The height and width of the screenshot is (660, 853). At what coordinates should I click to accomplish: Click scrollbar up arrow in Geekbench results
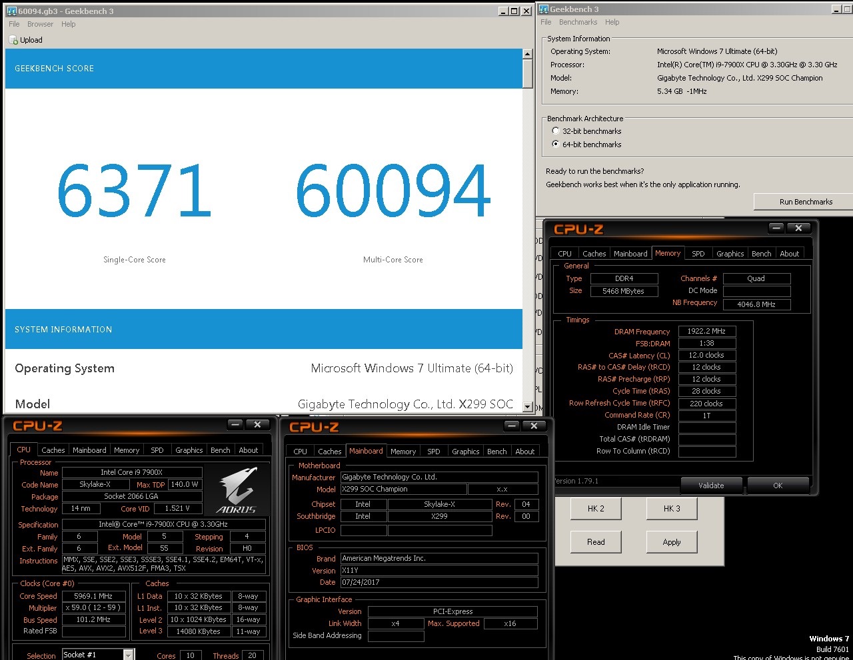(x=528, y=54)
